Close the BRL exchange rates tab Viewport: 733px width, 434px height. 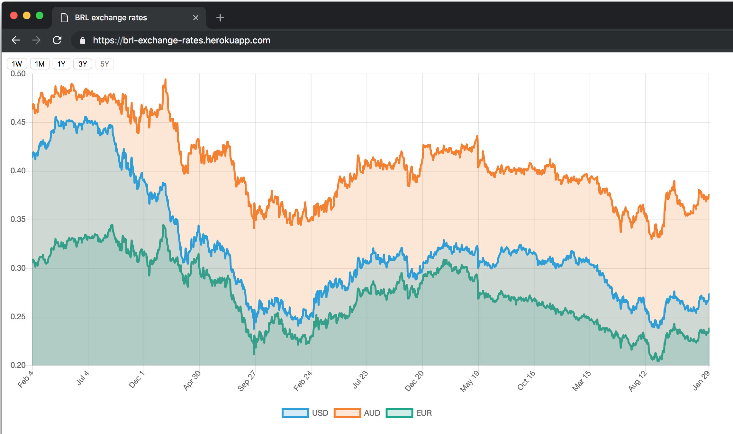tap(195, 18)
